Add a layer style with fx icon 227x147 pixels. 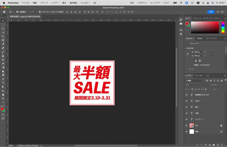tap(202, 145)
